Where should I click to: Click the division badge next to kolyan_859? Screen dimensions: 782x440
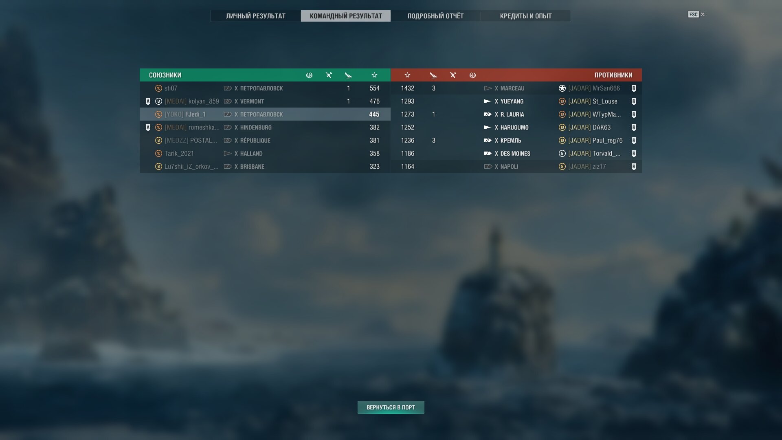[x=148, y=101]
